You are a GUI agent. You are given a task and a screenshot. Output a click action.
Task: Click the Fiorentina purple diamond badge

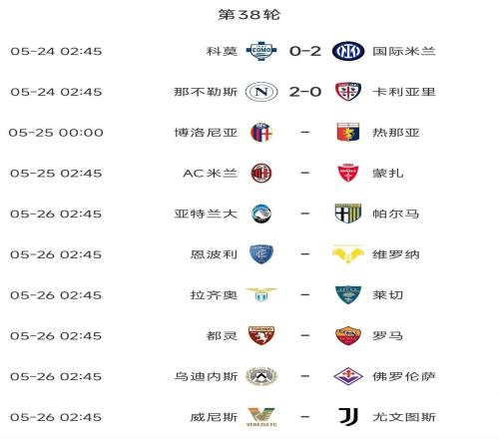(x=348, y=376)
